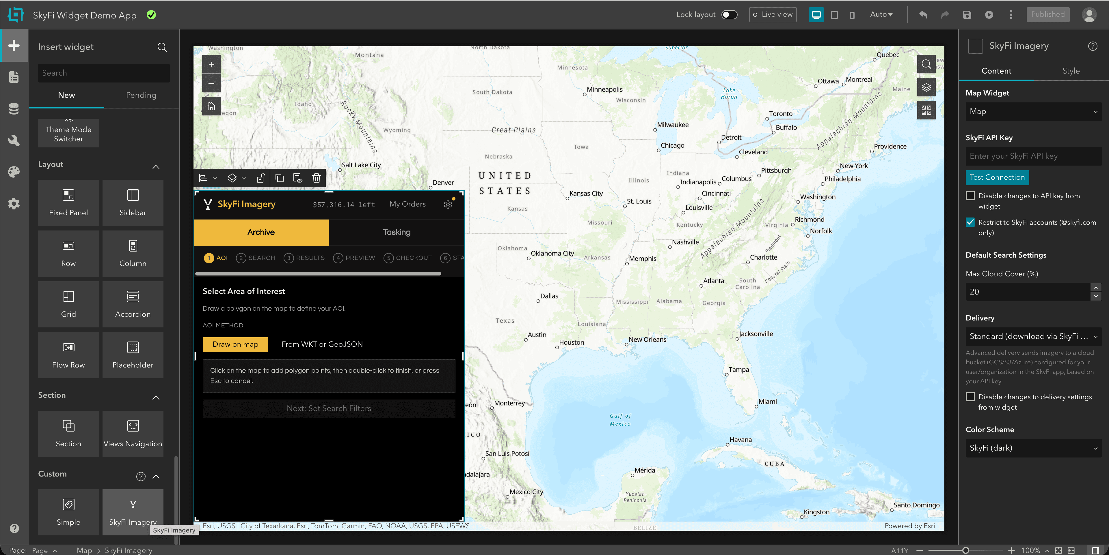Viewport: 1109px width, 555px height.
Task: Open SkyFi widget settings gear
Action: pos(448,205)
